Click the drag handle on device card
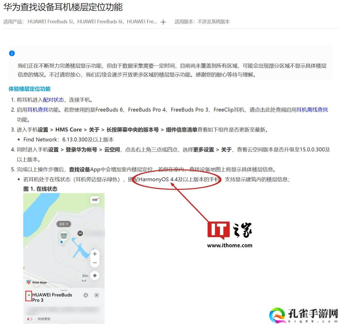The image size is (341, 324). pyautogui.click(x=64, y=290)
